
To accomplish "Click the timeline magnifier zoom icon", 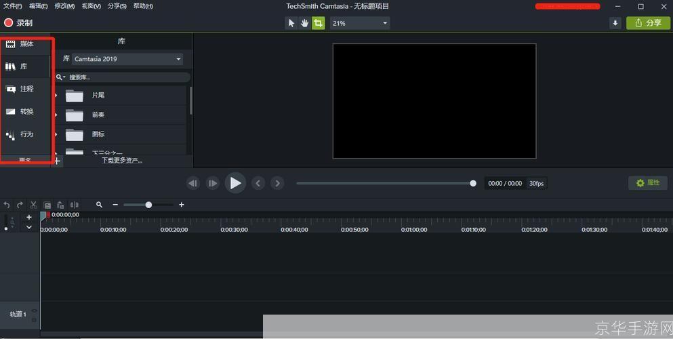I will tap(99, 205).
